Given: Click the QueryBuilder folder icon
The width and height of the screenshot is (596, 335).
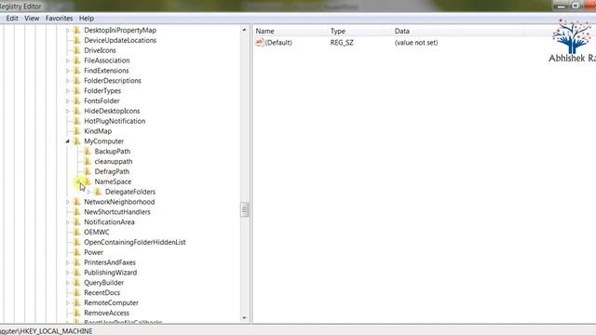Looking at the screenshot, I should tap(76, 283).
